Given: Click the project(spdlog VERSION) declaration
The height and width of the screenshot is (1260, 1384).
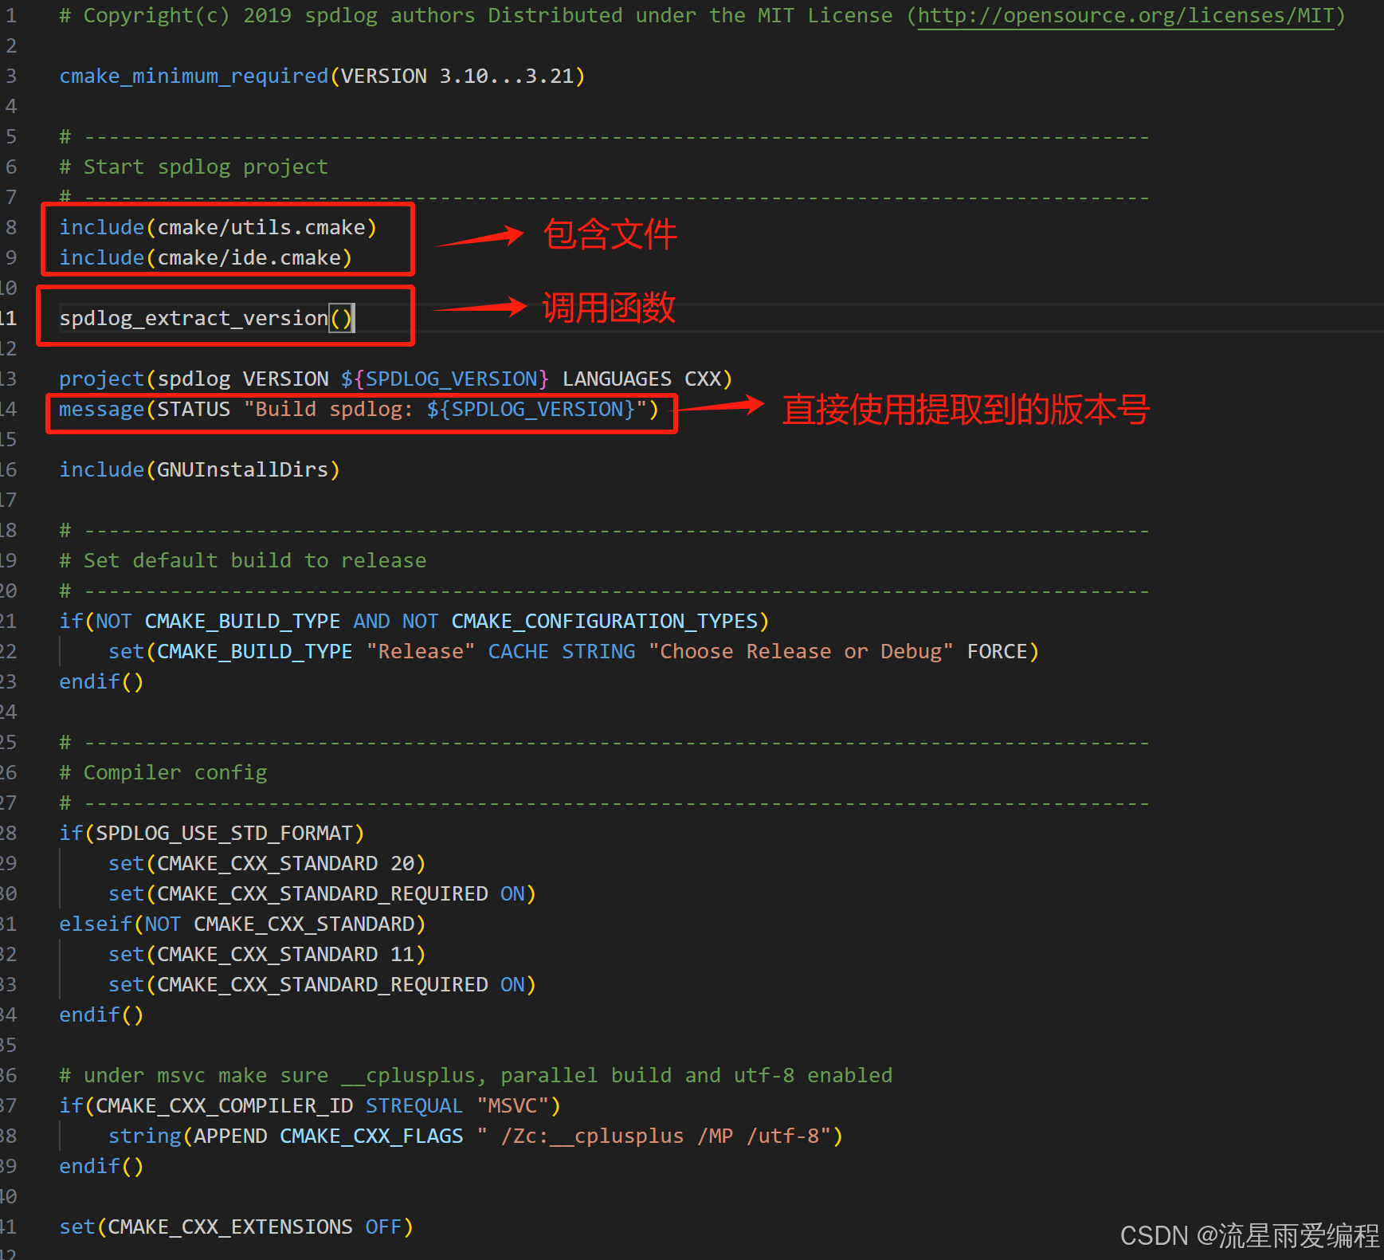Looking at the screenshot, I should 394,378.
